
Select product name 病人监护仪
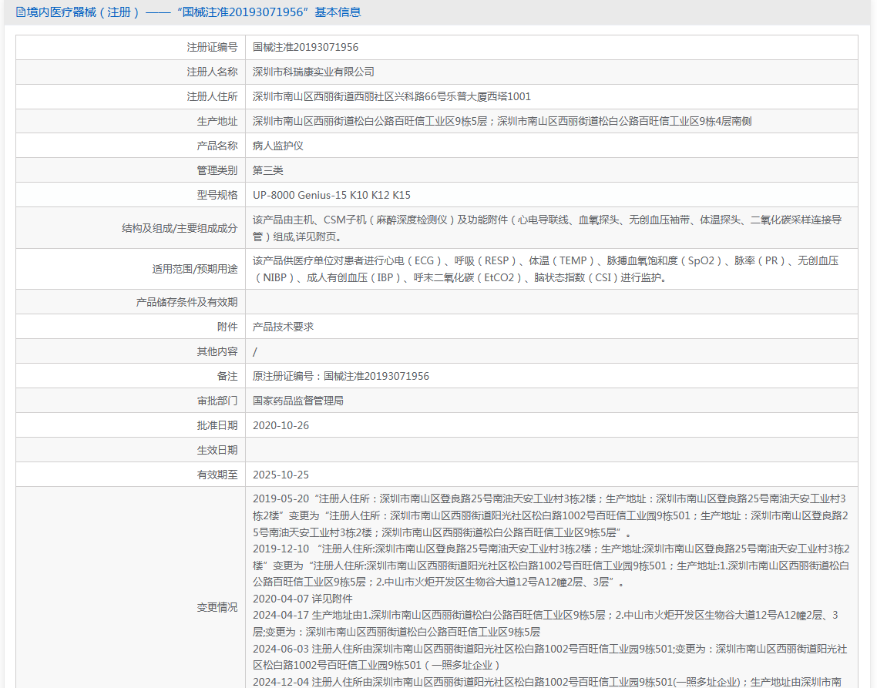click(278, 146)
